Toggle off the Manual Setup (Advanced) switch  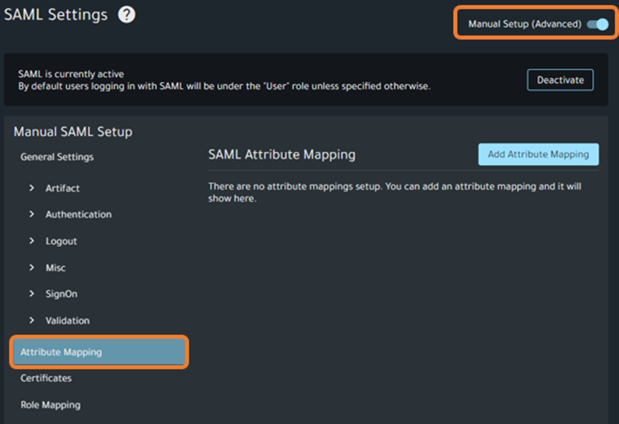[597, 24]
